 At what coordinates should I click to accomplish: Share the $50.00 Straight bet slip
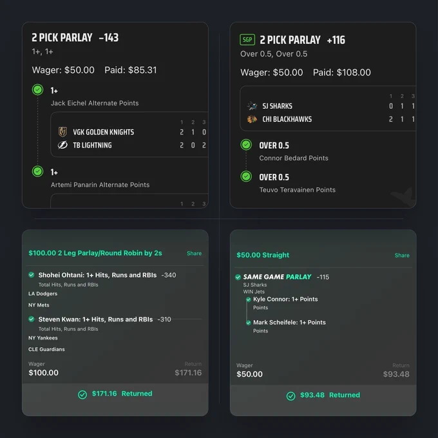(x=402, y=255)
